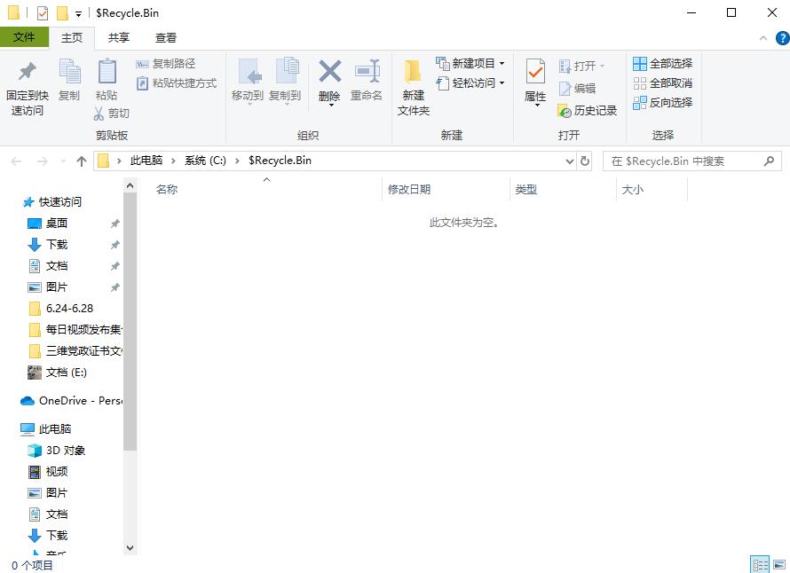Image resolution: width=790 pixels, height=573 pixels.
Task: Open the File (文件) menu
Action: (x=25, y=37)
